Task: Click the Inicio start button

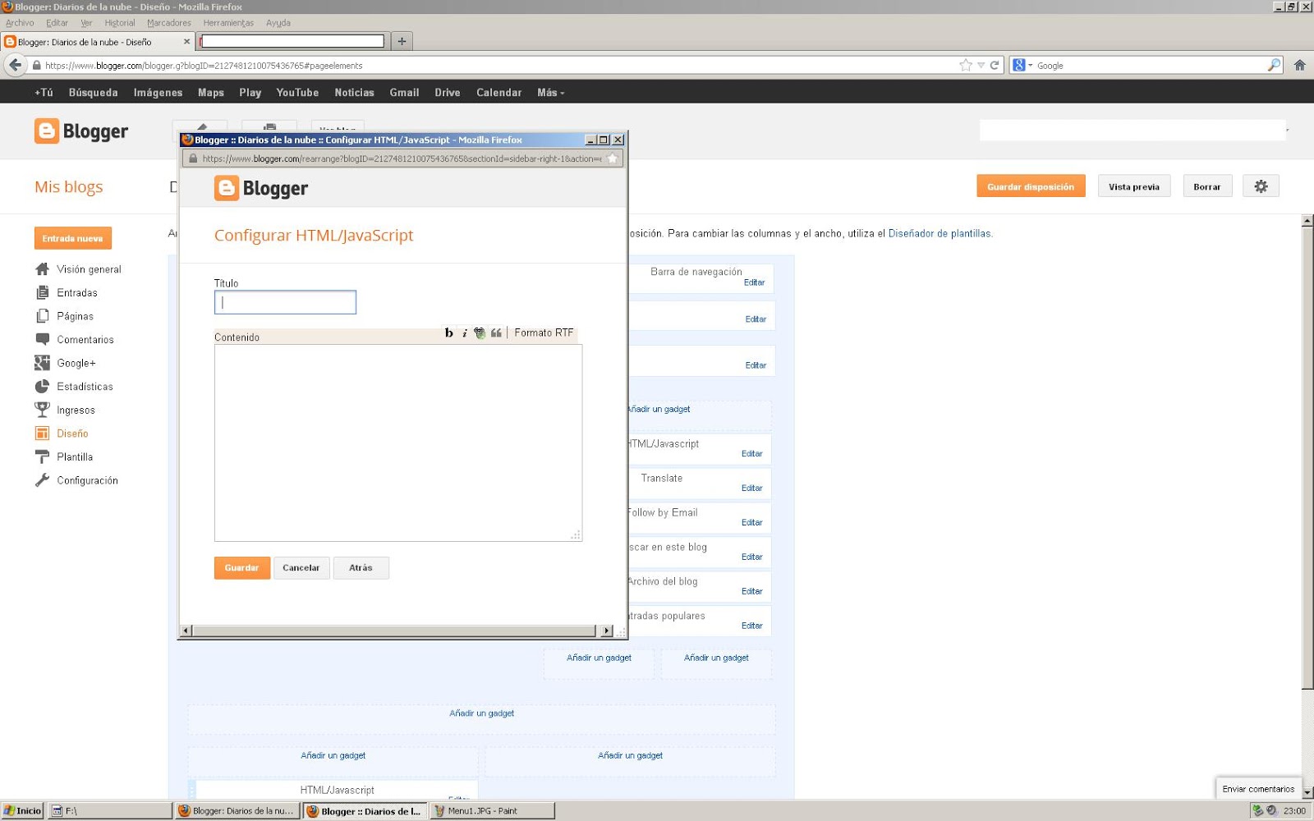Action: (22, 811)
